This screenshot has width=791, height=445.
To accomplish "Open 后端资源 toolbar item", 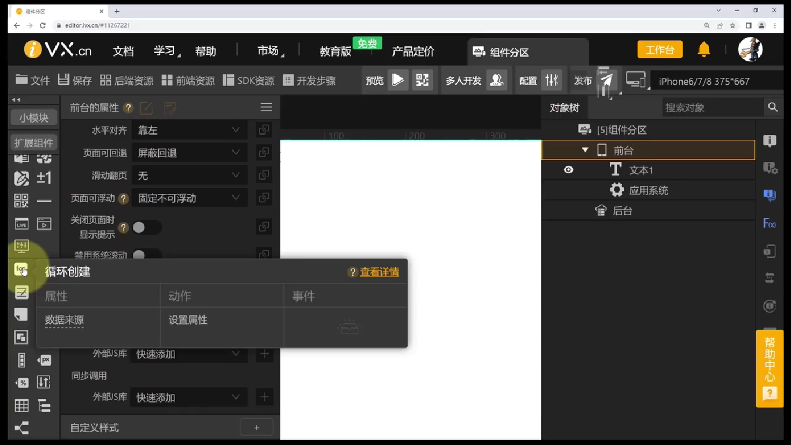I will 127,80.
